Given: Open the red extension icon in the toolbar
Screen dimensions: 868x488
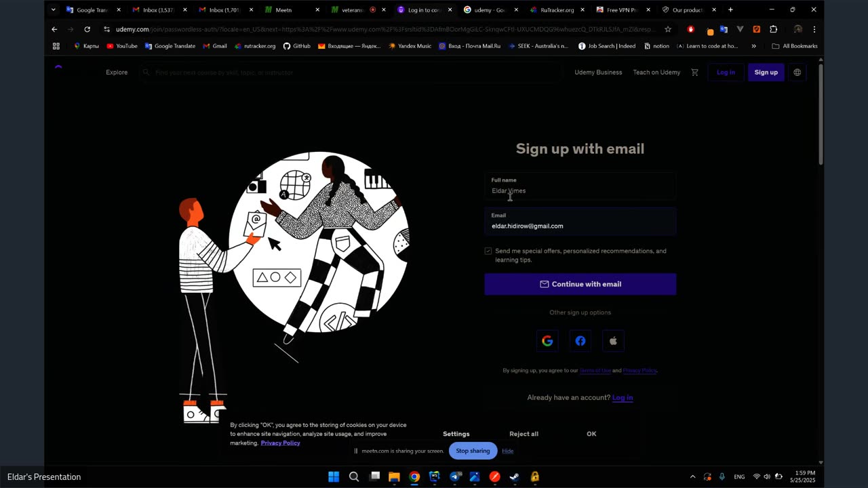Looking at the screenshot, I should tap(691, 29).
